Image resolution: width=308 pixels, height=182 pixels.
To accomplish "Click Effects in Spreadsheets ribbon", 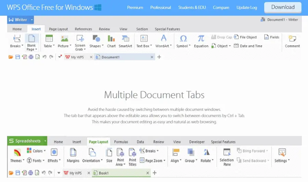I will [x=54, y=155].
